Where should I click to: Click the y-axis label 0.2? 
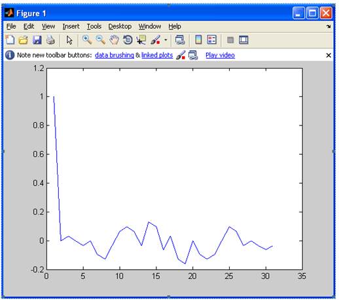[x=38, y=212]
